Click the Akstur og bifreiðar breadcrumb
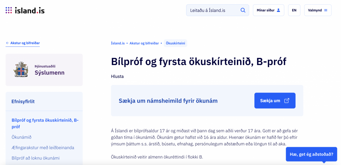 pyautogui.click(x=144, y=43)
